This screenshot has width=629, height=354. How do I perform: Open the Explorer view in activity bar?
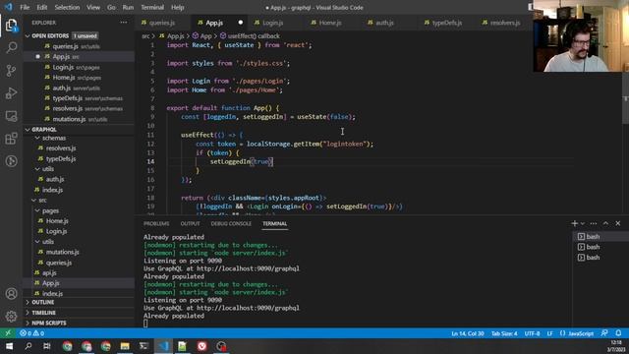(x=11, y=26)
